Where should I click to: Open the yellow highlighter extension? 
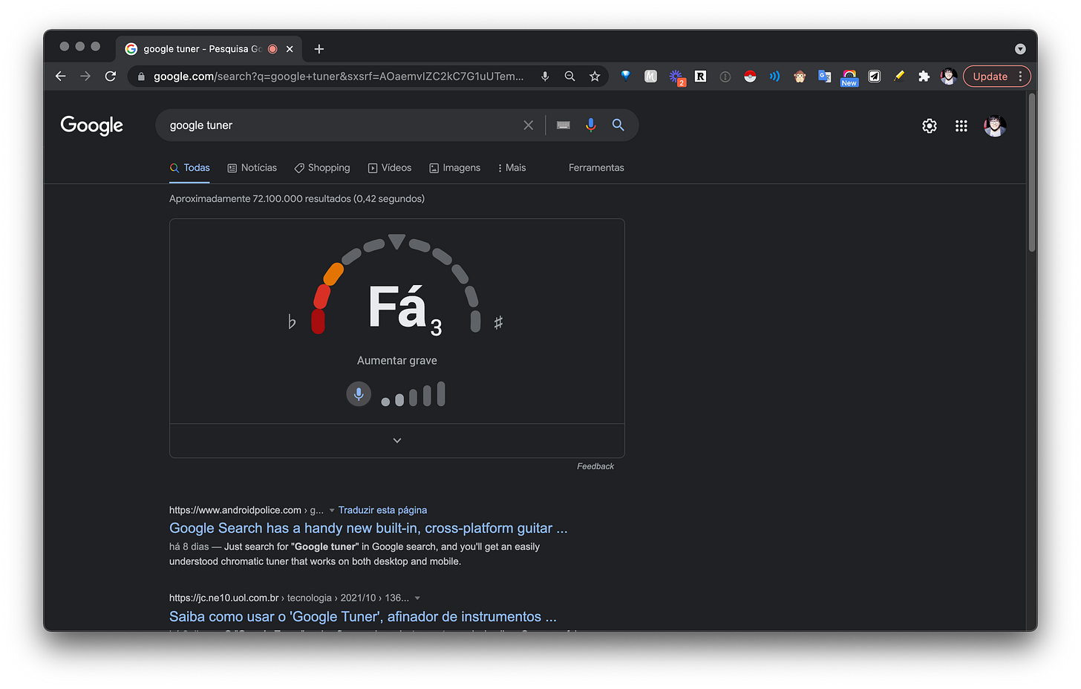(x=899, y=76)
